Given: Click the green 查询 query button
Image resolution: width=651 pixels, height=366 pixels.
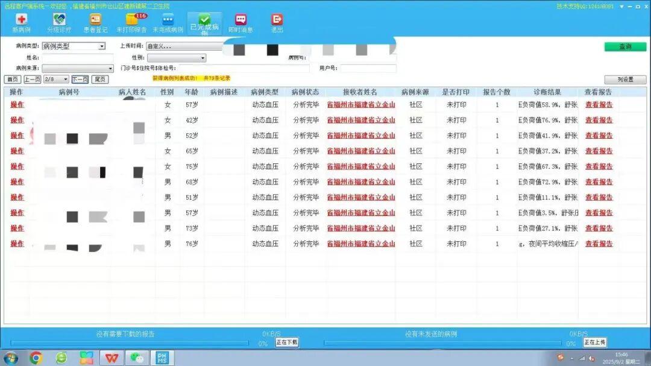Looking at the screenshot, I should pyautogui.click(x=626, y=45).
